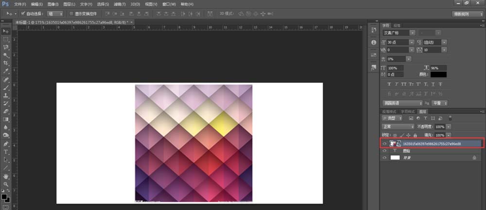
Task: Expand the 英国英语 language dropdown
Action: 402,103
